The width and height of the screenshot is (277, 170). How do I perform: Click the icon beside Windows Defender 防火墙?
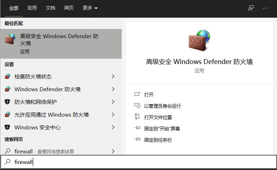coord(7,89)
